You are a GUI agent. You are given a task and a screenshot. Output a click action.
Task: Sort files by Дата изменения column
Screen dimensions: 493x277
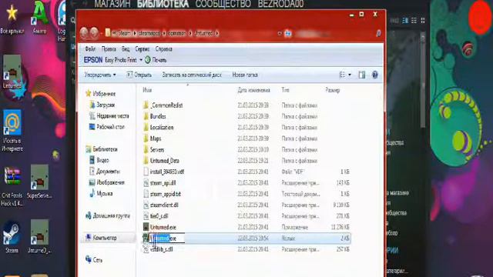click(x=253, y=91)
